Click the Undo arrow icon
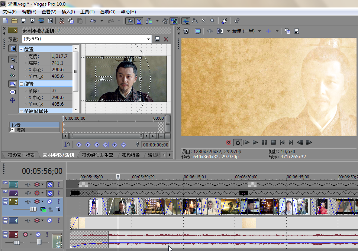The width and height of the screenshot is (358, 251). tap(93, 21)
